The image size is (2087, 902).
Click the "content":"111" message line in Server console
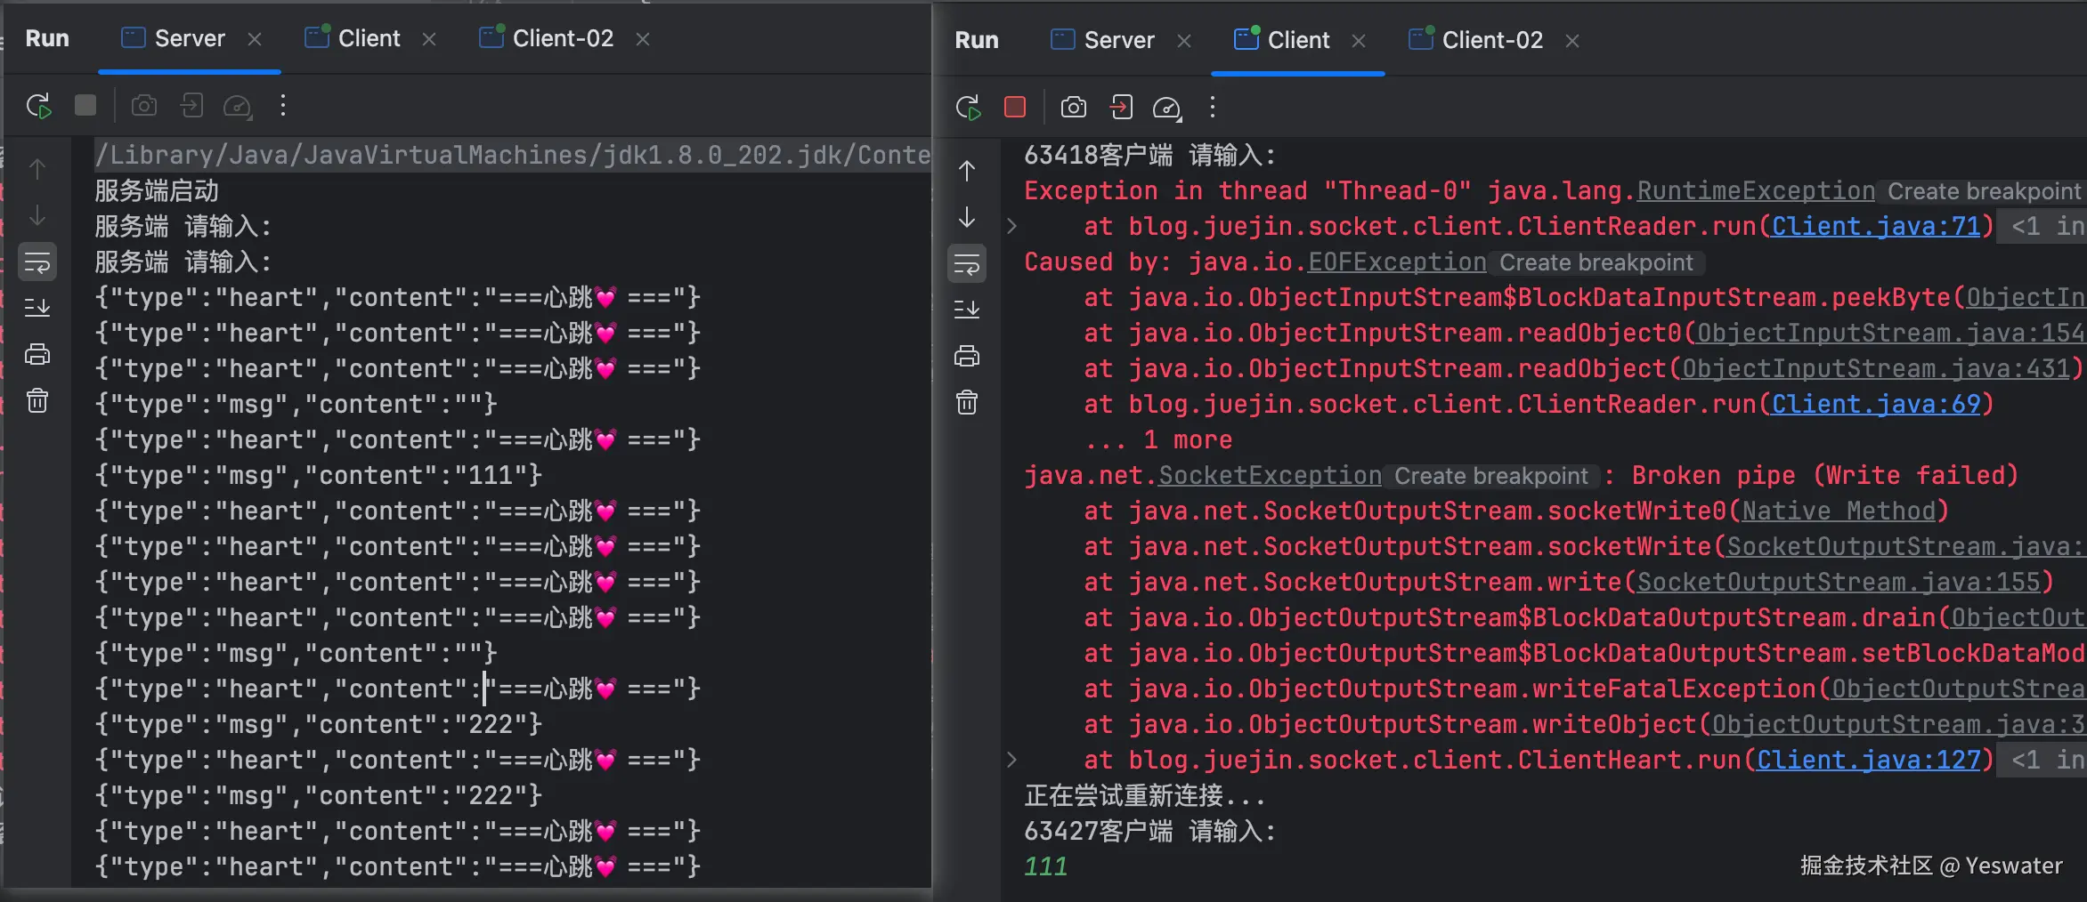pyautogui.click(x=318, y=475)
